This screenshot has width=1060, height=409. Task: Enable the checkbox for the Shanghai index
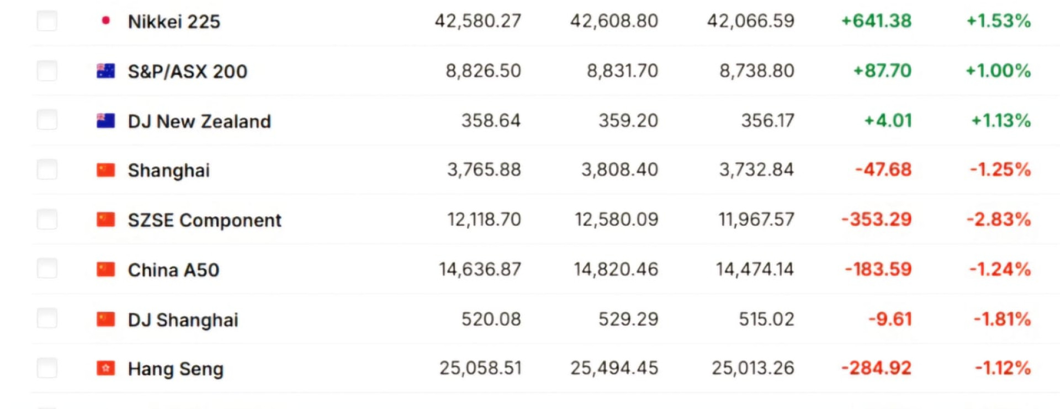click(x=47, y=169)
